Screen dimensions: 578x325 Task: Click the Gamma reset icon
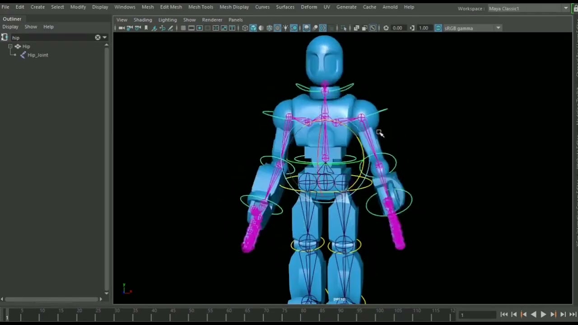click(412, 28)
